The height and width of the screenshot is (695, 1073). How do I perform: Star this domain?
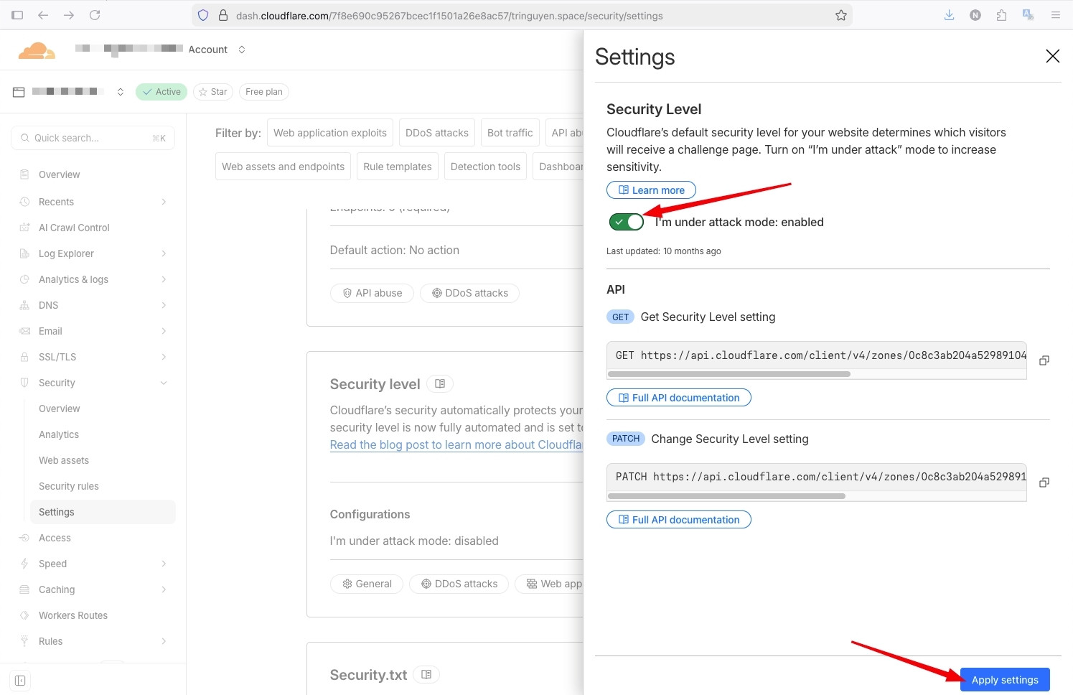[213, 92]
